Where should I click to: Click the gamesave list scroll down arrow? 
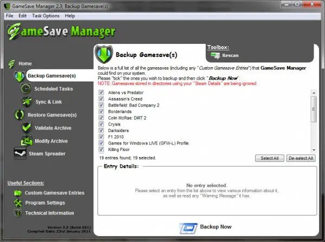[x=314, y=150]
